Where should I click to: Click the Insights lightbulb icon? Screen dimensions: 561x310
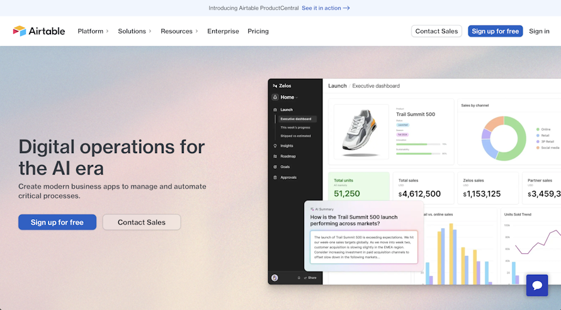click(x=275, y=146)
